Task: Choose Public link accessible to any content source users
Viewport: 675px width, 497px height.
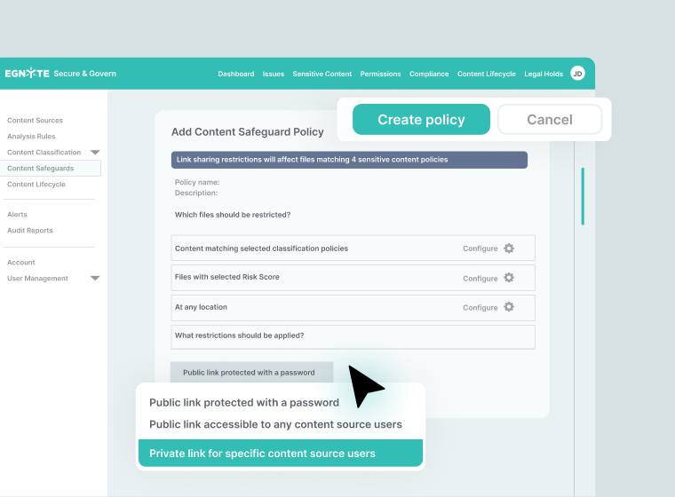Action: (275, 424)
